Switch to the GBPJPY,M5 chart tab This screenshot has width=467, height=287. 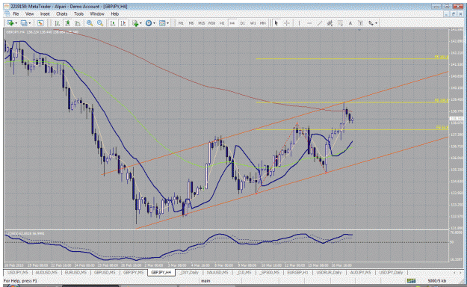coord(134,272)
